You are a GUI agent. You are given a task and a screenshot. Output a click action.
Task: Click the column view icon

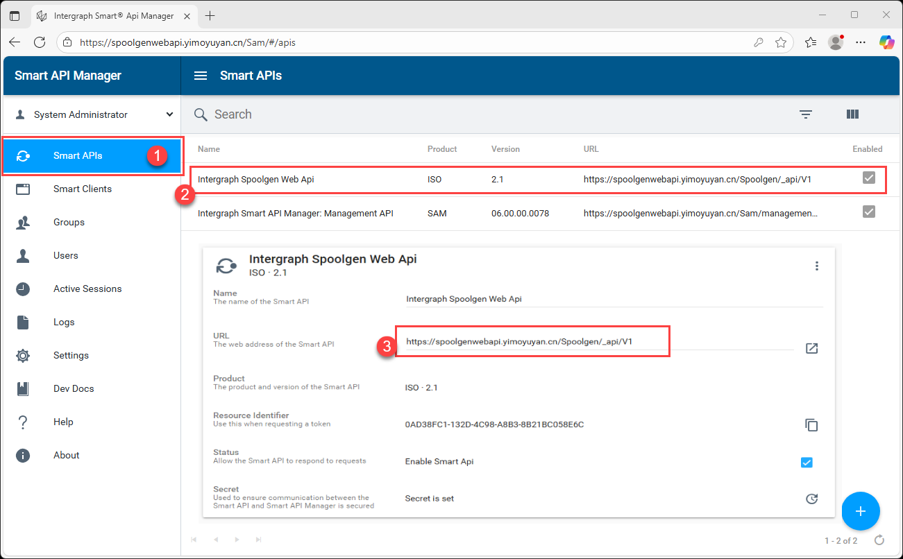(x=852, y=114)
